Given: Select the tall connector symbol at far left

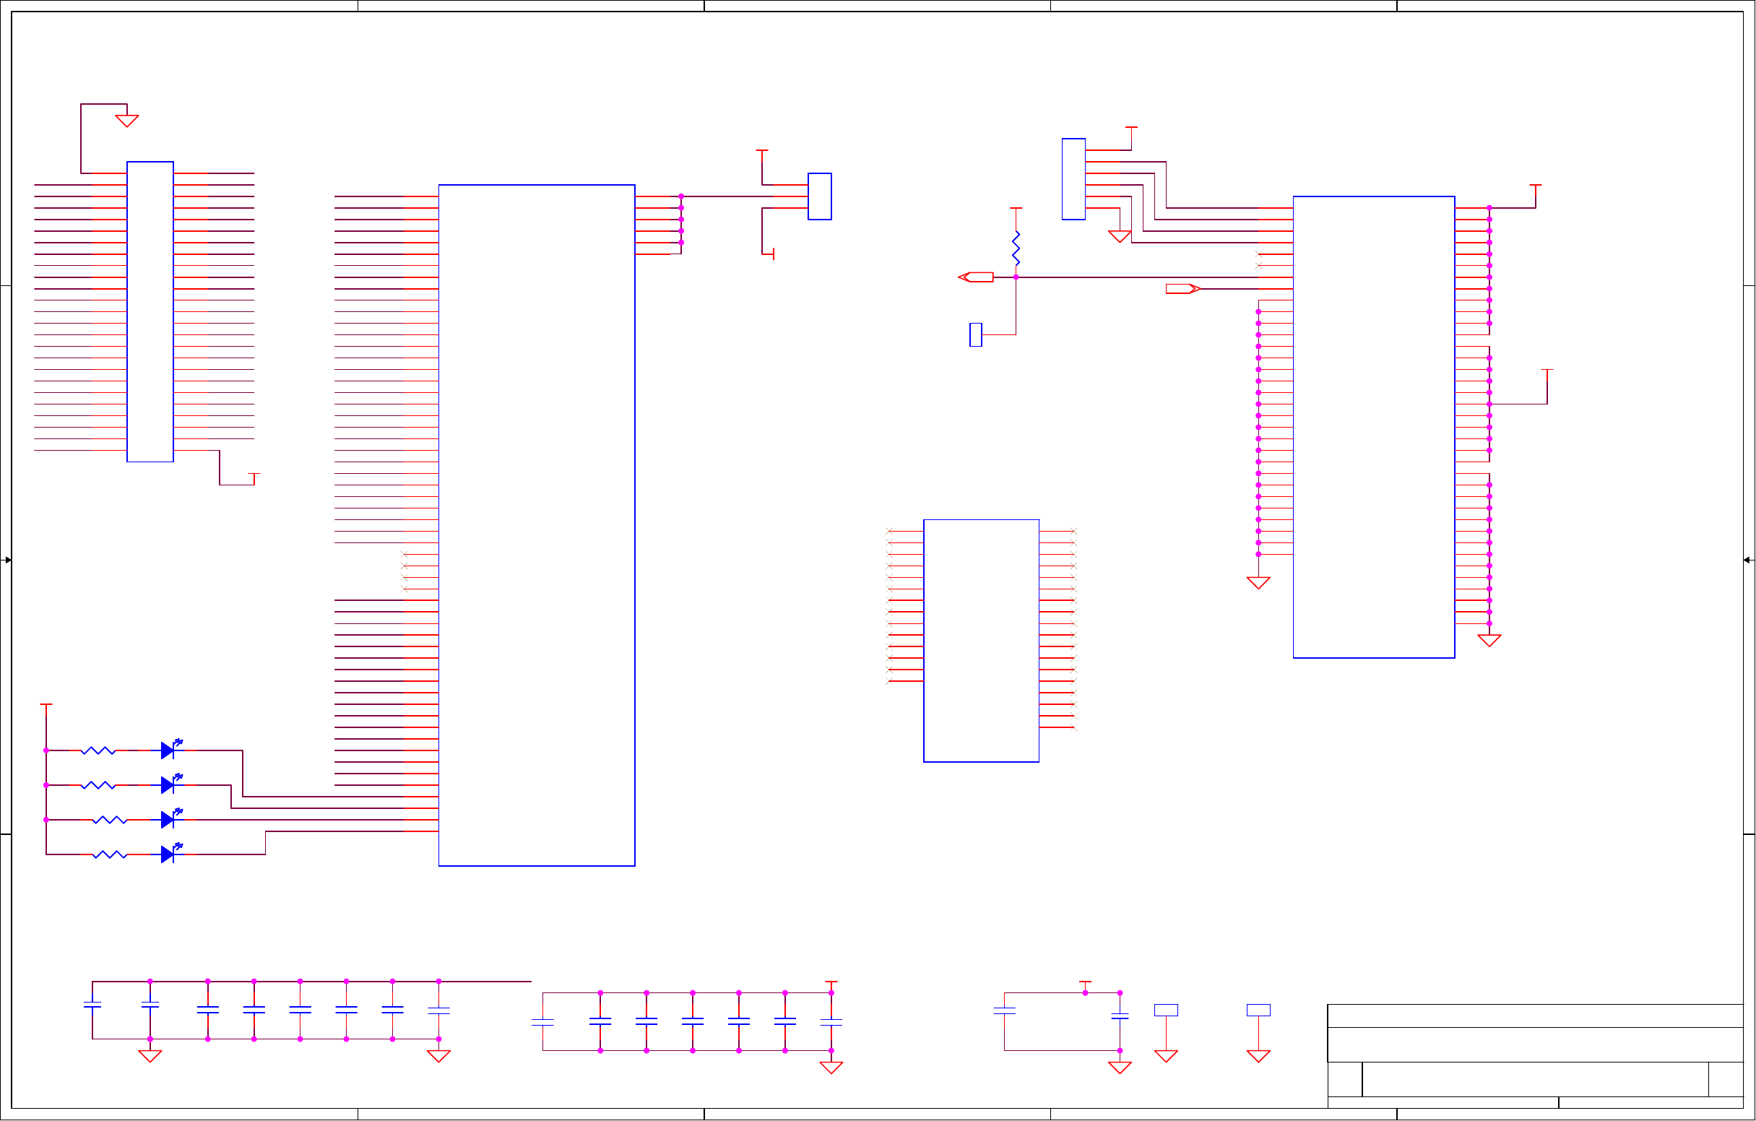Looking at the screenshot, I should pyautogui.click(x=150, y=311).
